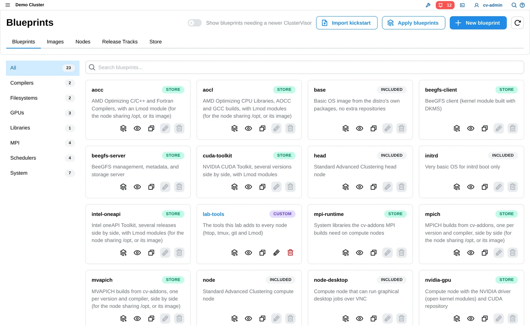Select the Blueprints tab
The image size is (530, 331).
(24, 42)
